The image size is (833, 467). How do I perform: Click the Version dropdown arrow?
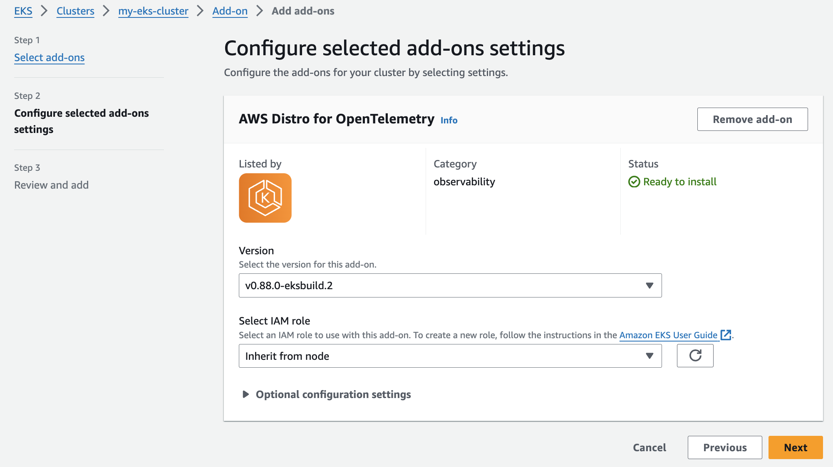(x=649, y=285)
